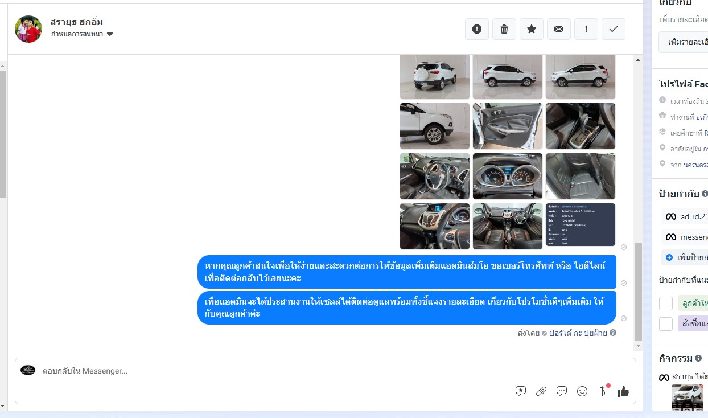Open the rear leather seats photo
Screen dimensions: 708x418
point(581,176)
